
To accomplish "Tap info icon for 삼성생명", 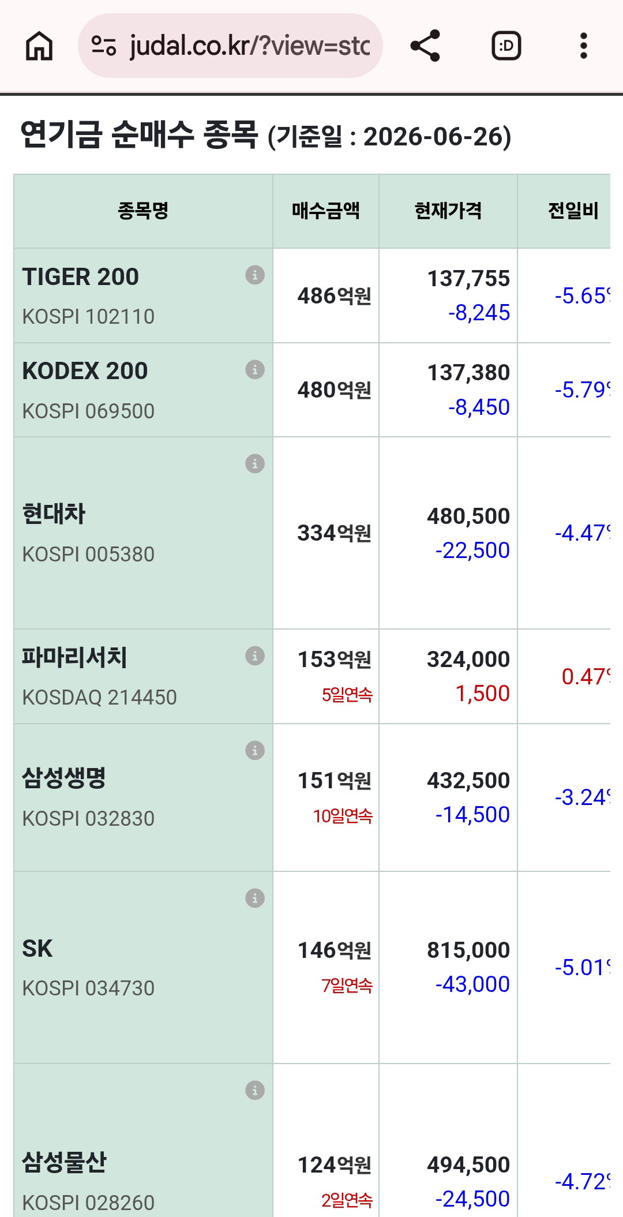I will click(255, 750).
